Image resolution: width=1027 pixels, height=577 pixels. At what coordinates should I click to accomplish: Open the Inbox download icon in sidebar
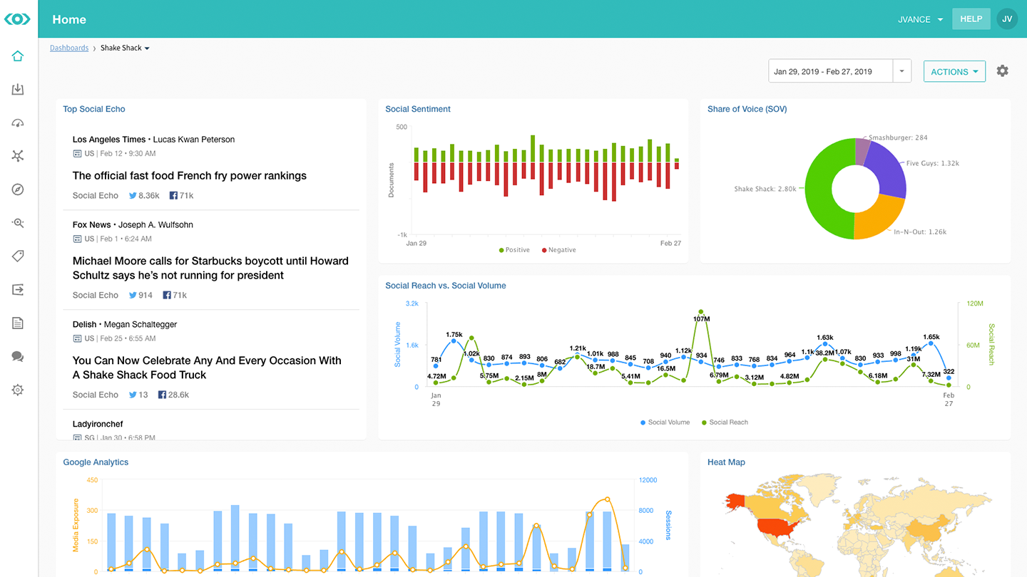click(17, 89)
